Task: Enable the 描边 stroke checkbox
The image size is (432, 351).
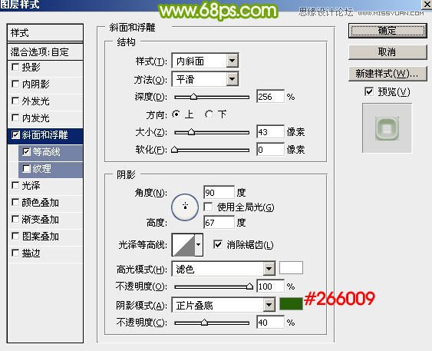Action: (15, 253)
